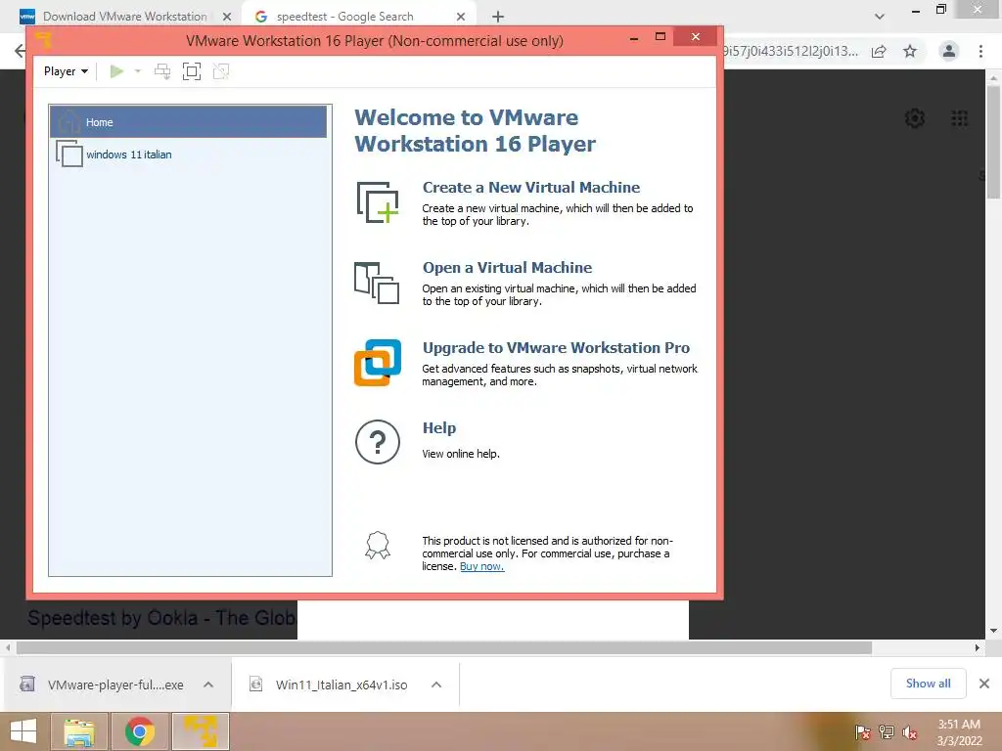
Task: Close the Download VMware Workstation tab
Action: [227, 17]
